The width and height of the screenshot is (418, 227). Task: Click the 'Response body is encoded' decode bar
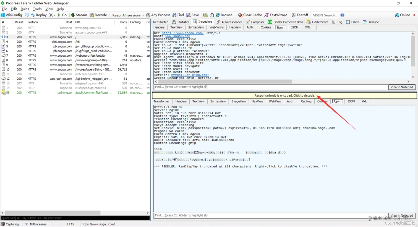(x=284, y=95)
